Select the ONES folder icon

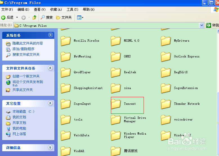click(x=116, y=57)
